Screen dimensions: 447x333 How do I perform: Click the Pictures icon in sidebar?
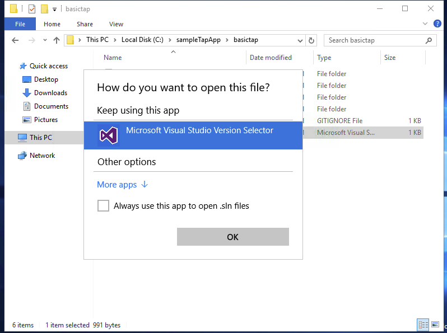coord(27,120)
